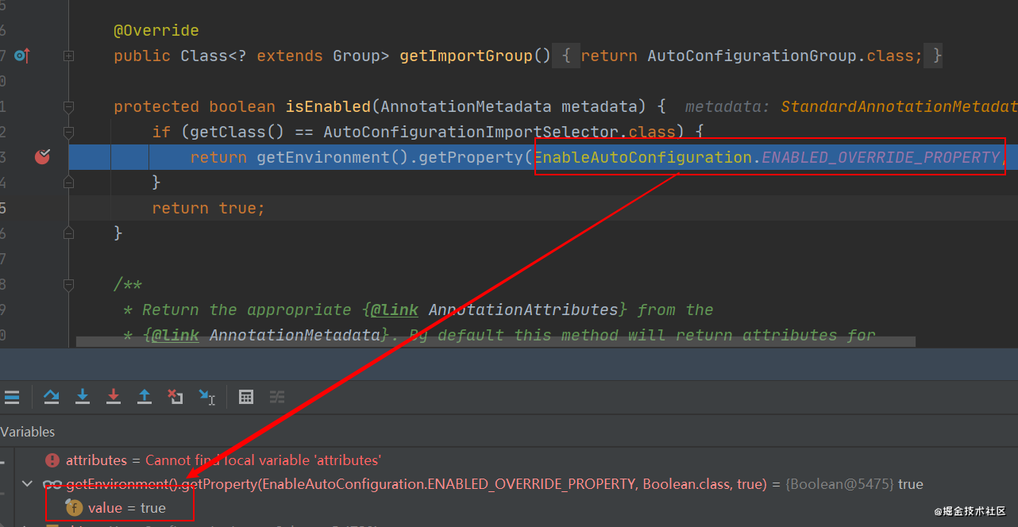1018x527 pixels.
Task: Click the 'protected boolean' keywords
Action: (195, 106)
